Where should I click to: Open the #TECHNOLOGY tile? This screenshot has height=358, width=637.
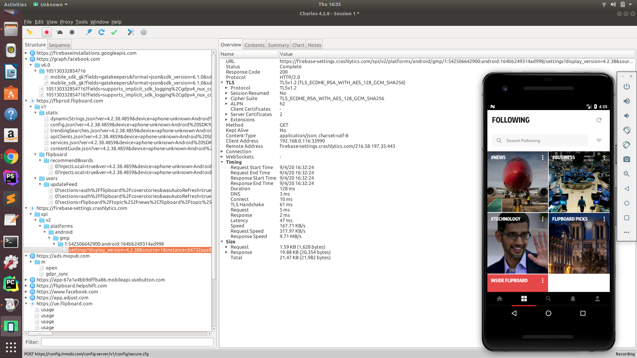[518, 243]
